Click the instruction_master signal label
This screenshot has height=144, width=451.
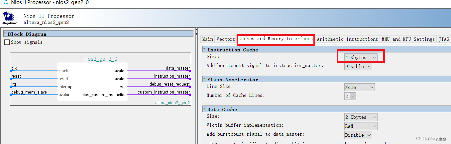(x=172, y=76)
